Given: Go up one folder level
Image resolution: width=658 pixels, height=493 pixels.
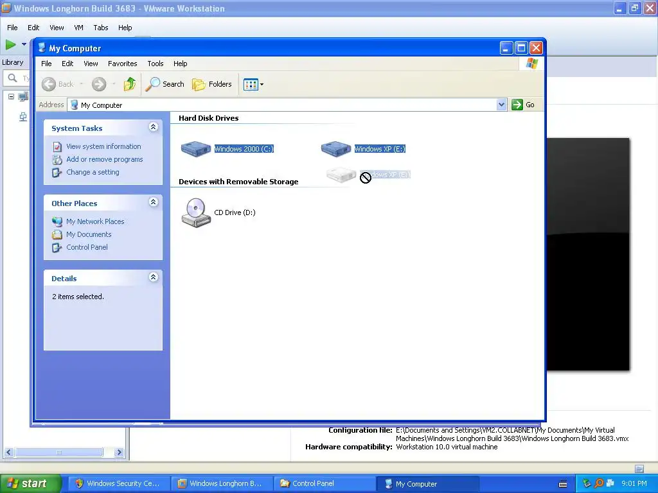Looking at the screenshot, I should [130, 84].
